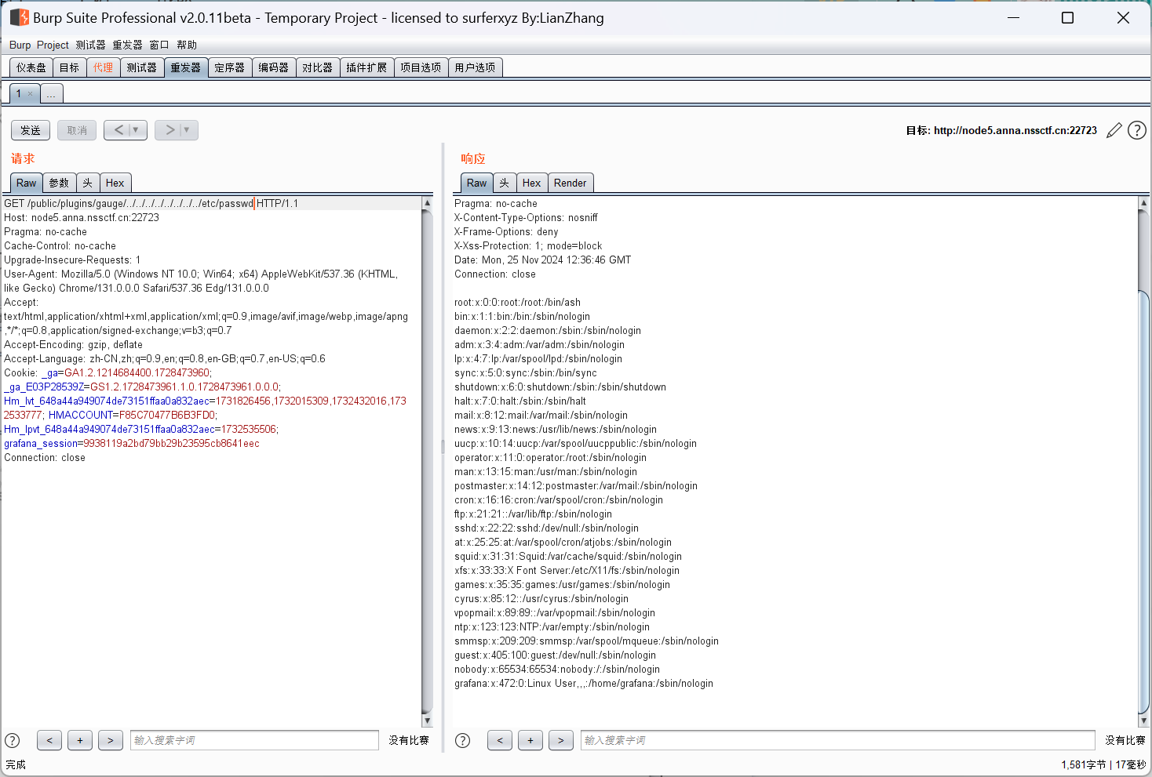Screen dimensions: 1152x777
Task: Click the 取消 cancel button
Action: (x=77, y=130)
